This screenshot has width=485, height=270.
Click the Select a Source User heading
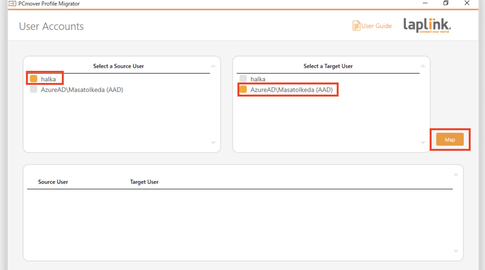click(x=119, y=66)
